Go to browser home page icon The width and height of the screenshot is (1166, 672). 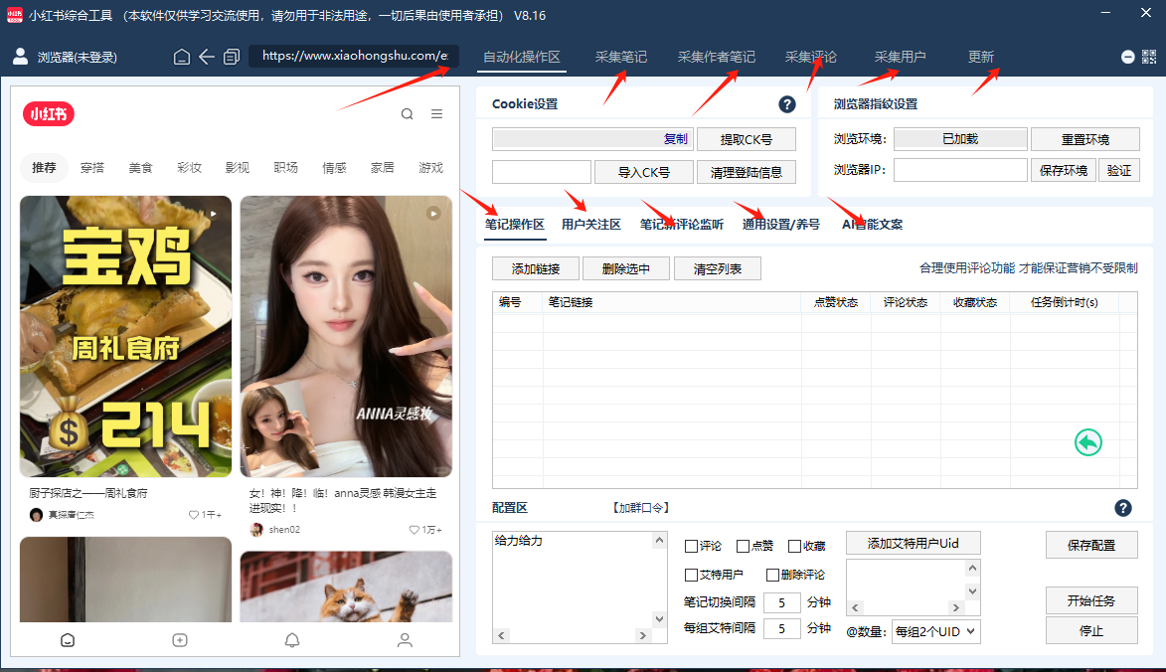point(182,57)
